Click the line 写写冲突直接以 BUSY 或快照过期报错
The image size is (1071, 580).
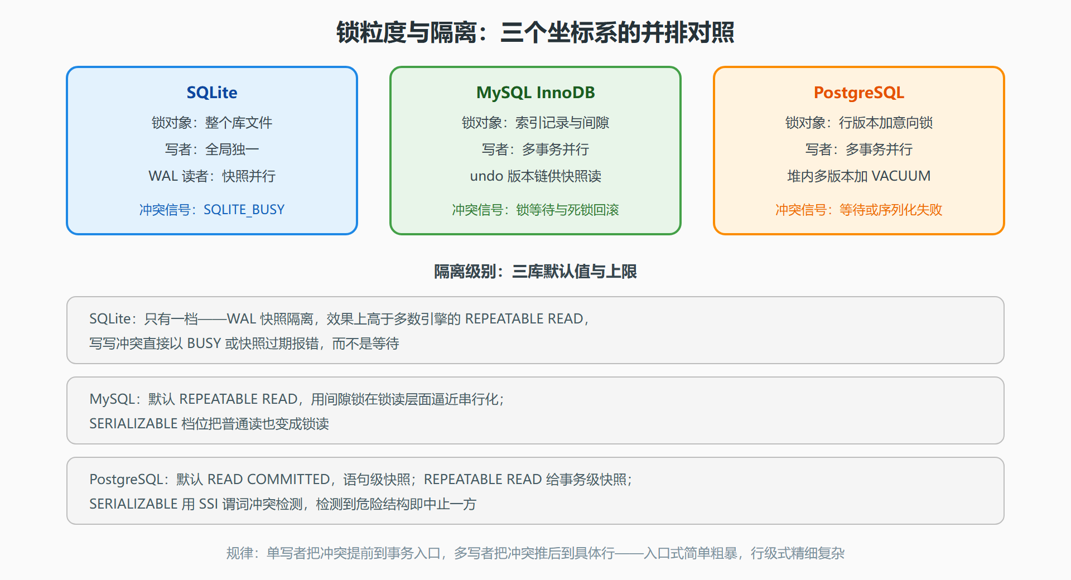(x=244, y=344)
